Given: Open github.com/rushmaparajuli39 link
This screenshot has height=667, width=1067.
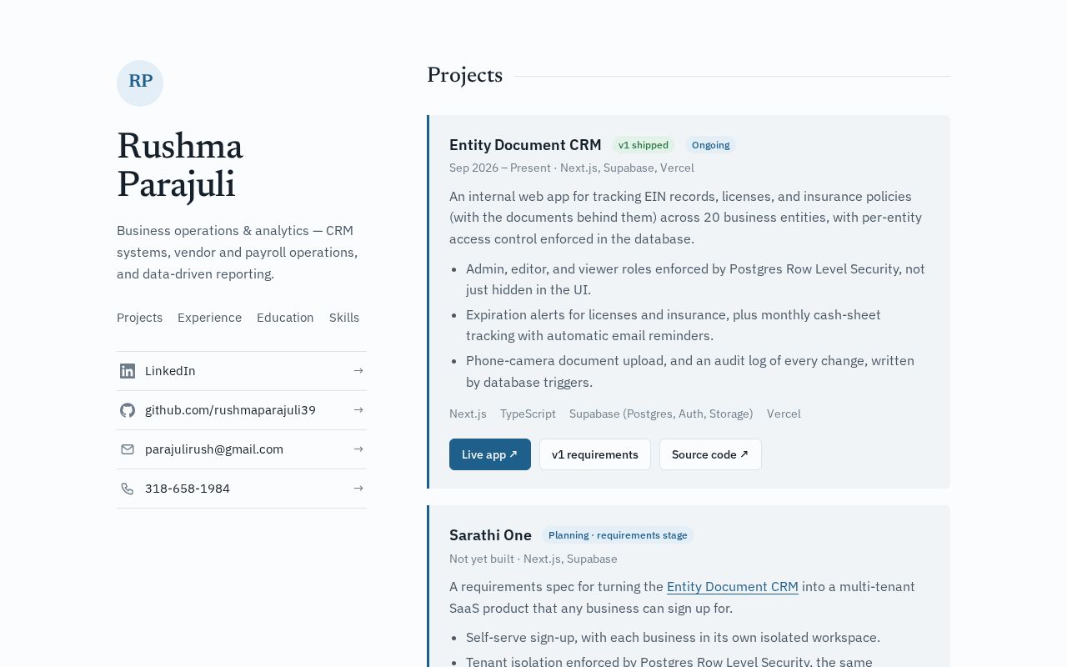Looking at the screenshot, I should [x=242, y=410].
